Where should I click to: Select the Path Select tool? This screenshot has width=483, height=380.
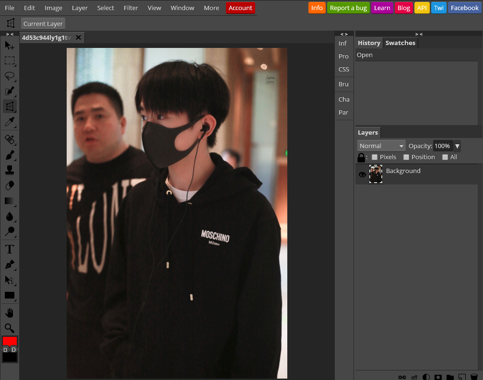click(10, 280)
